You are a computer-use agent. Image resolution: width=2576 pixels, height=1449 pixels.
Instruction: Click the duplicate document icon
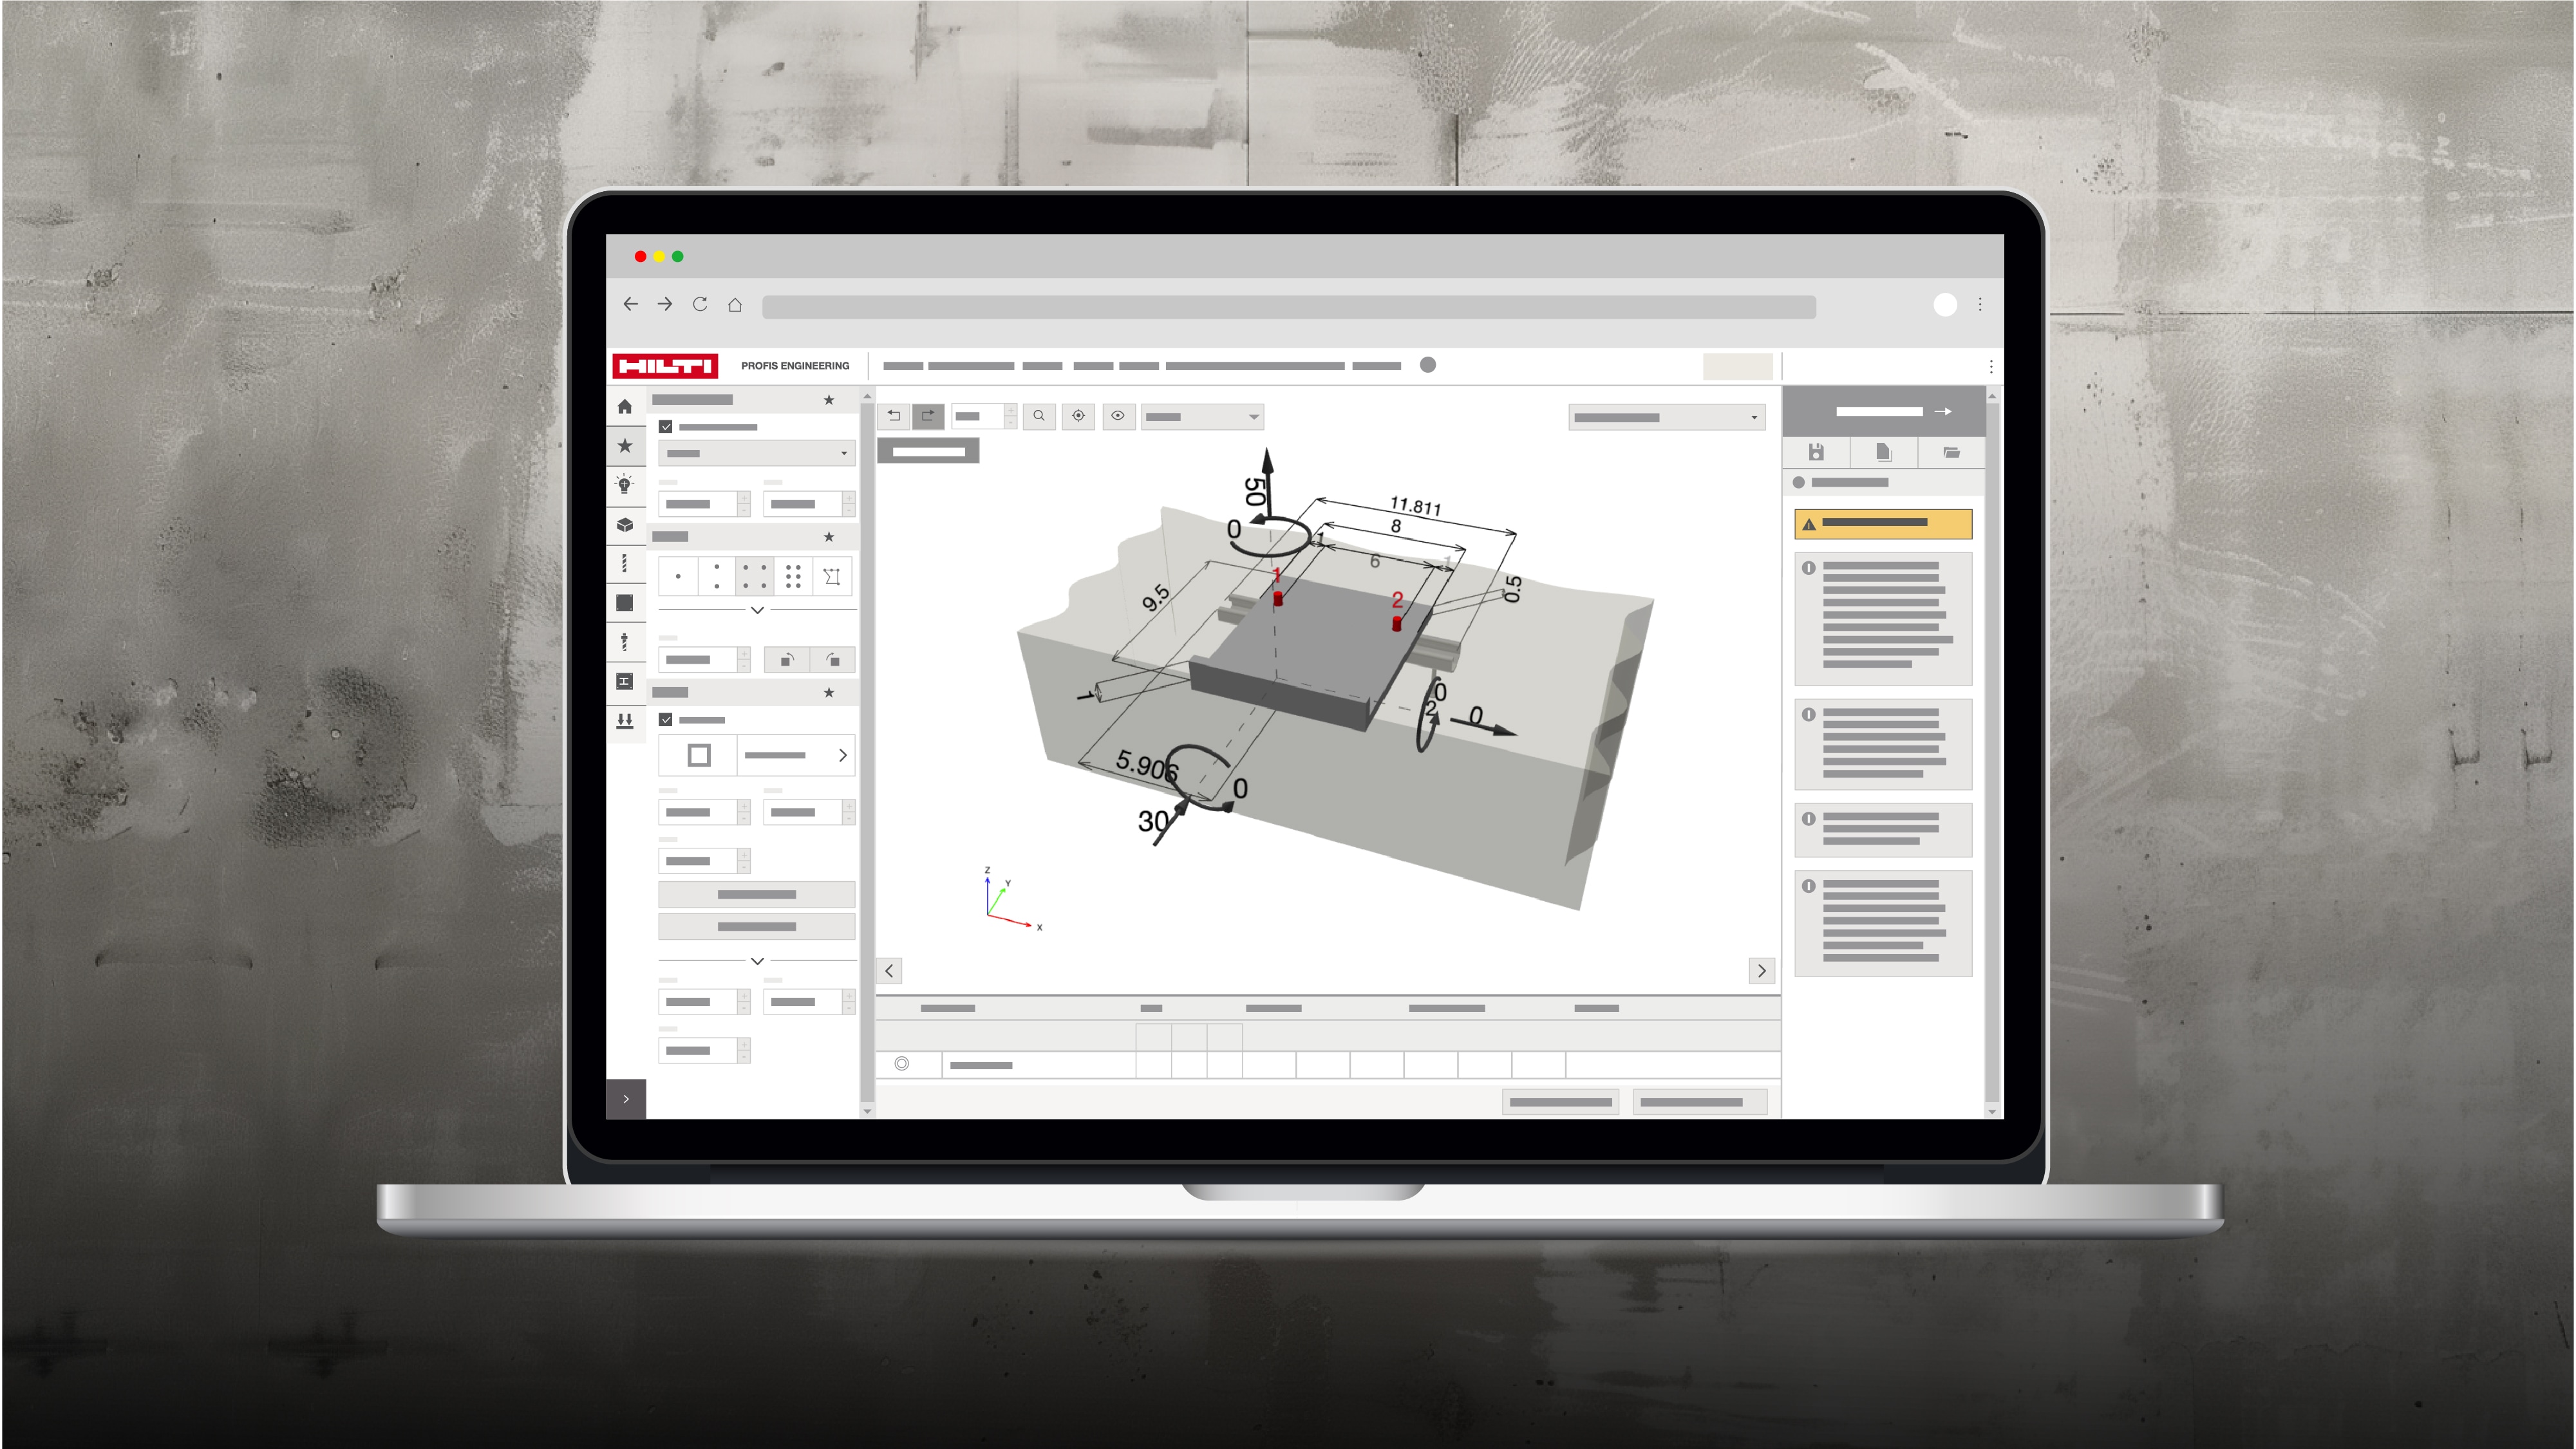tap(1884, 453)
